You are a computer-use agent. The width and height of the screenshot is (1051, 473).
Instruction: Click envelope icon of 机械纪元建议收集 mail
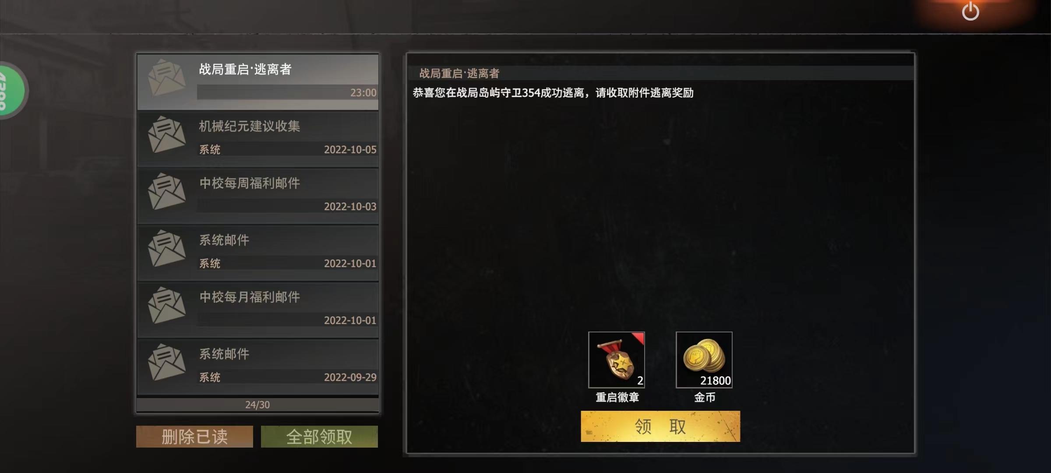tap(167, 135)
